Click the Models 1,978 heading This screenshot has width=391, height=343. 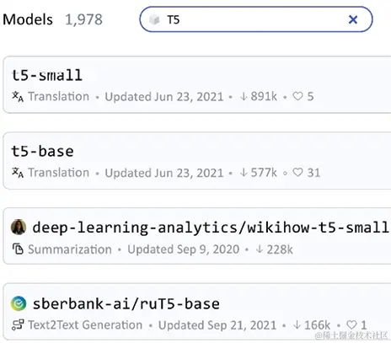(x=52, y=19)
